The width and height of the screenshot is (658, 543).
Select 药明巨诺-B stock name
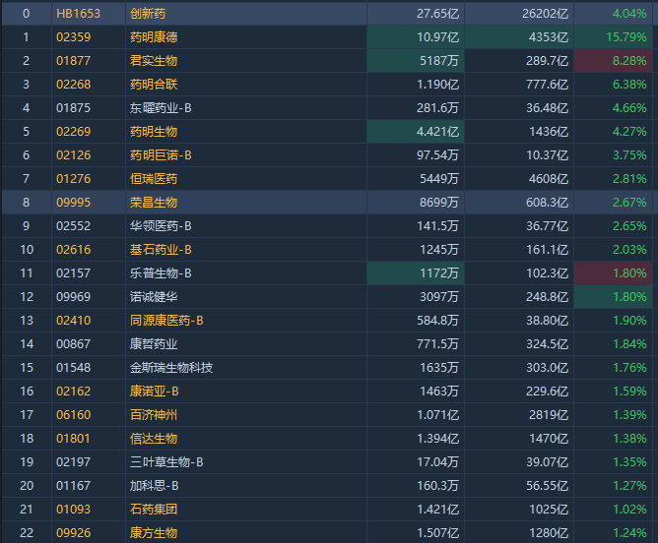pos(161,155)
